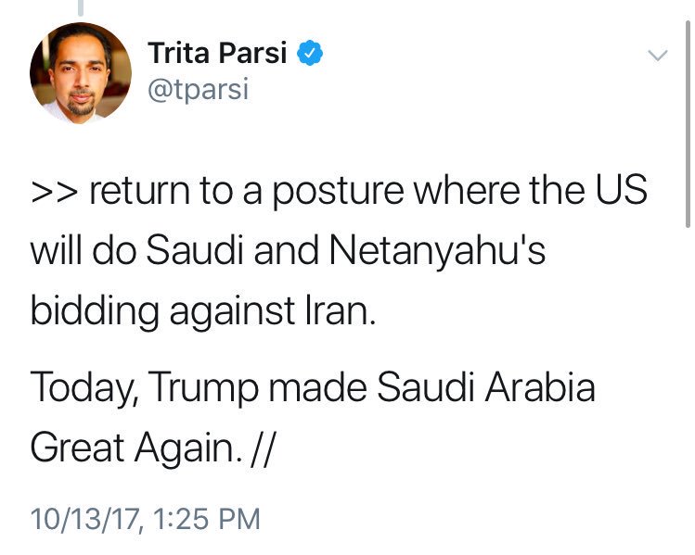The image size is (695, 555).
Task: Open the Trita Parsi display name
Action: (217, 53)
